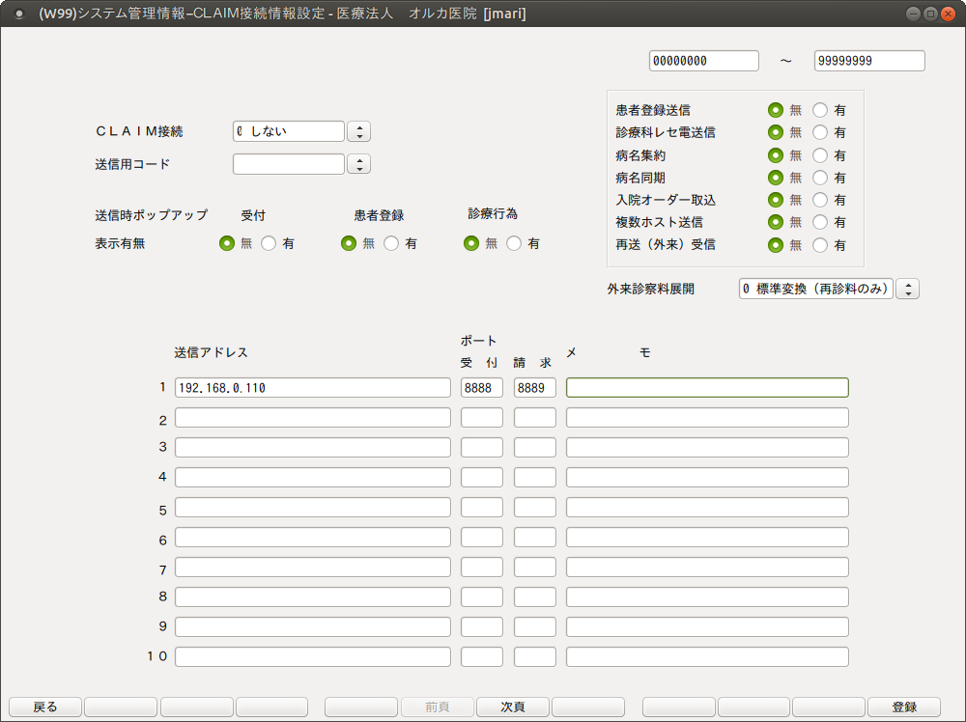Click the 送信アドレス field on row 1

pos(312,387)
